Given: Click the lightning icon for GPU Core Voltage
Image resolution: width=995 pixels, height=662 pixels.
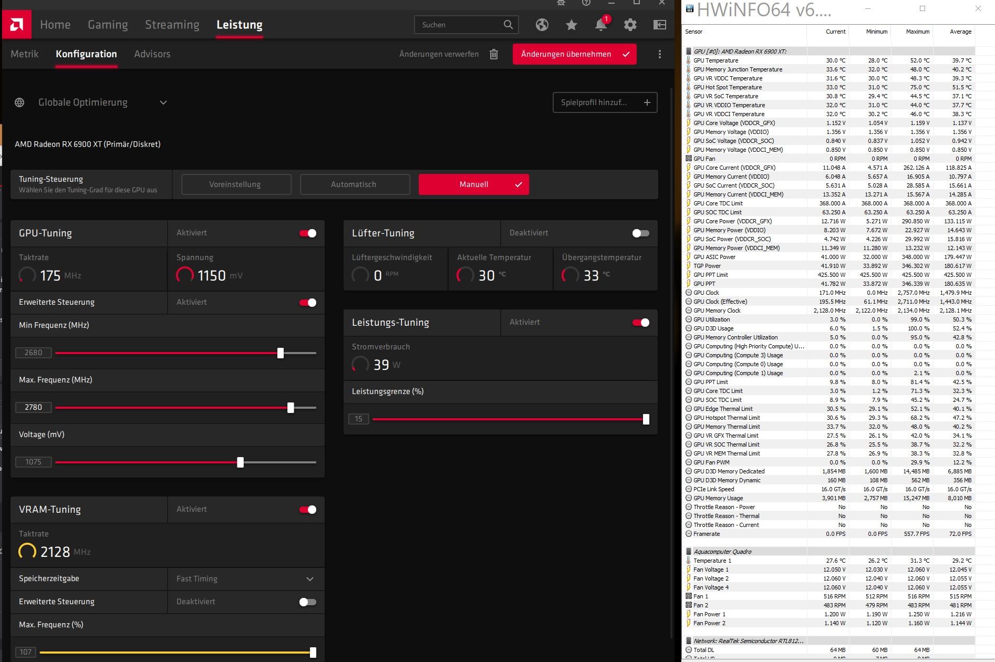Looking at the screenshot, I should [x=689, y=123].
